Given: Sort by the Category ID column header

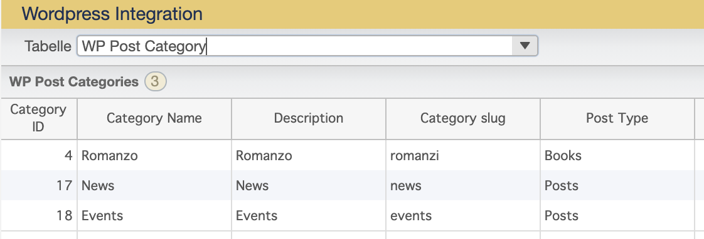Looking at the screenshot, I should [x=39, y=119].
